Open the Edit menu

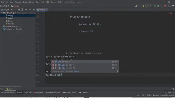(x=7, y=2)
